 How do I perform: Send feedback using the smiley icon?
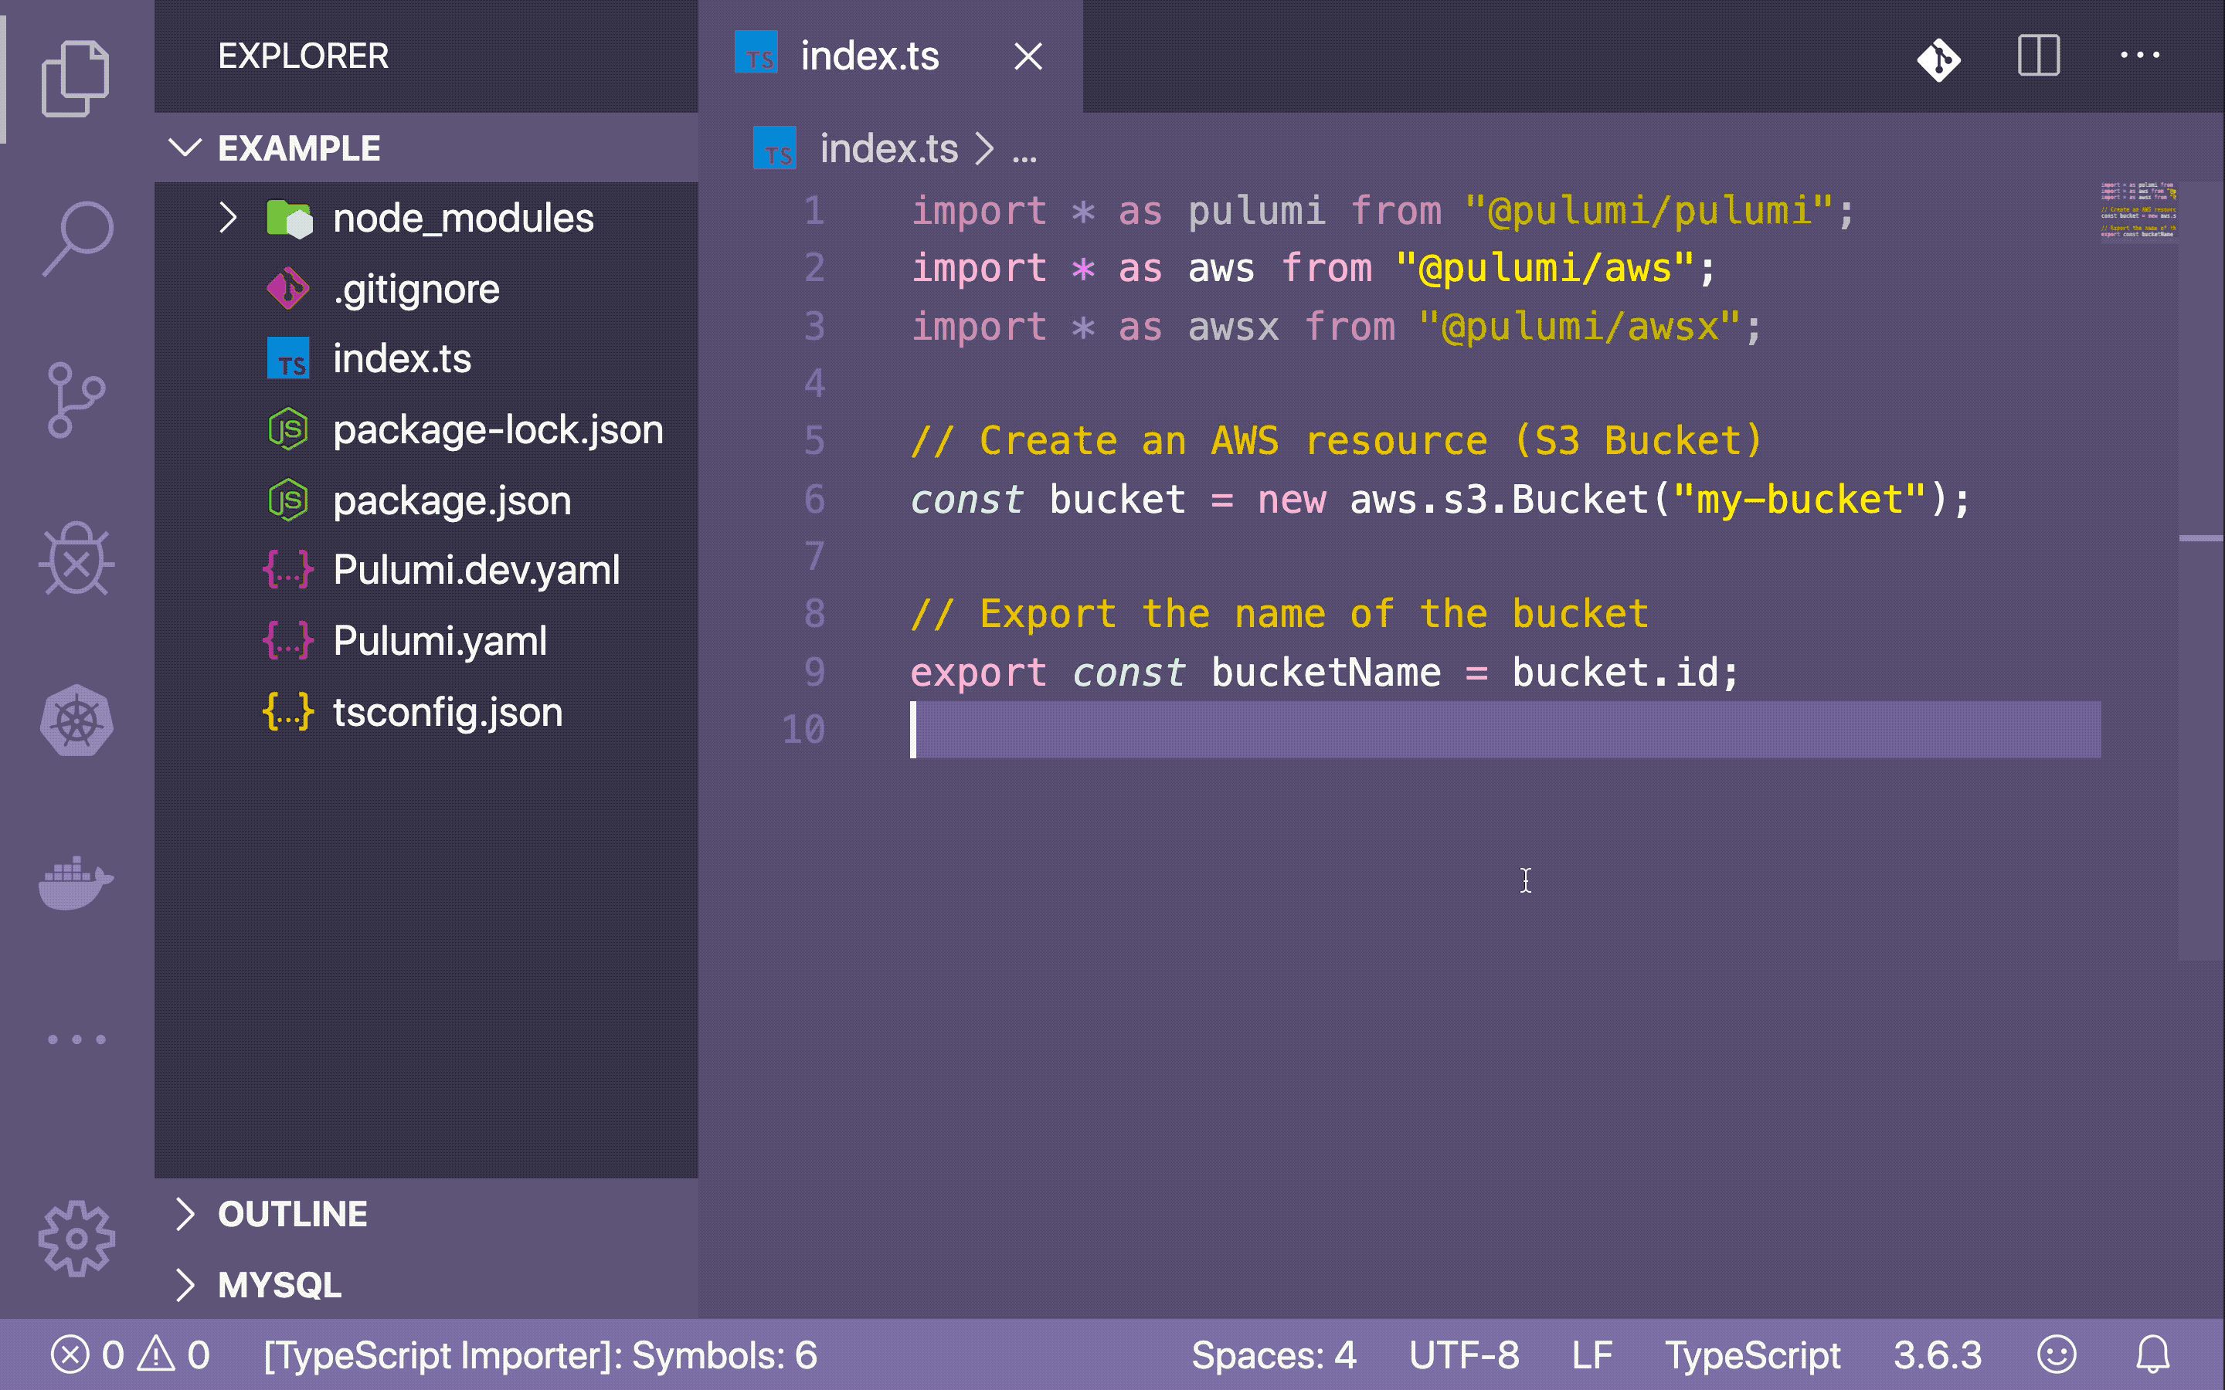2057,1354
